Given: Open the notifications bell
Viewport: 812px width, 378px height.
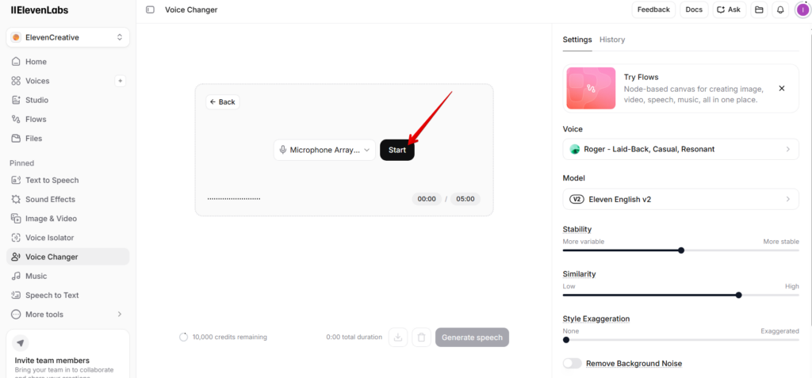Looking at the screenshot, I should tap(780, 10).
